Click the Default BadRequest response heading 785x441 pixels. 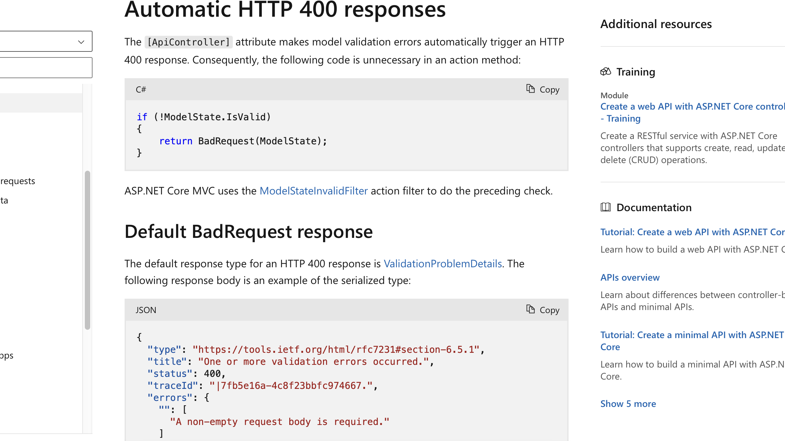[x=249, y=232]
